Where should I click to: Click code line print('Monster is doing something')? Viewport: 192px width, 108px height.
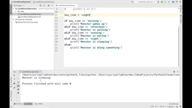[96, 48]
